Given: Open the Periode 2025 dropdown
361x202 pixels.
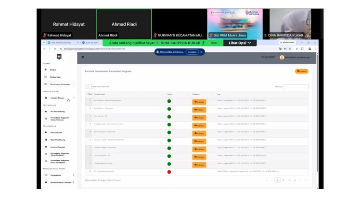Looking at the screenshot, I should click(x=268, y=57).
